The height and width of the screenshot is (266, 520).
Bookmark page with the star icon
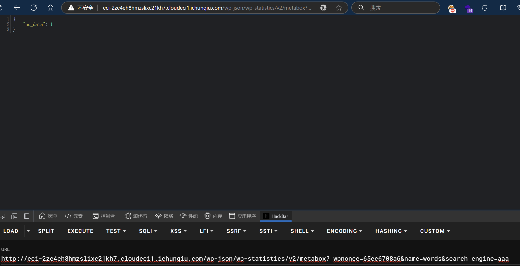pyautogui.click(x=339, y=8)
